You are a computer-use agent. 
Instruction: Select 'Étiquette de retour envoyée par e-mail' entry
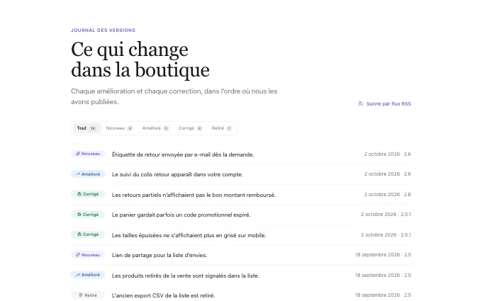[x=183, y=154]
